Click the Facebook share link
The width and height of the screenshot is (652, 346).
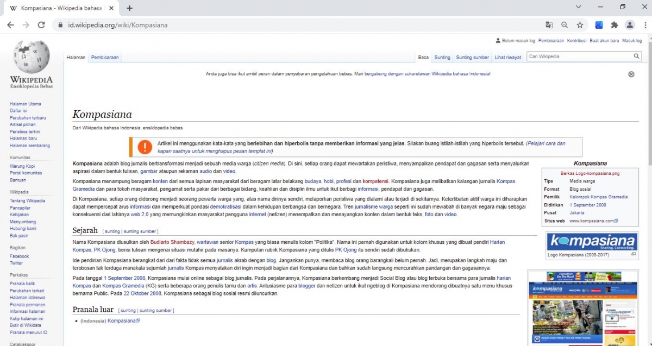(20, 256)
